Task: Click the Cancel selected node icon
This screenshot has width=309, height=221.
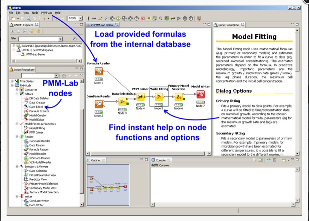Action: point(130,19)
